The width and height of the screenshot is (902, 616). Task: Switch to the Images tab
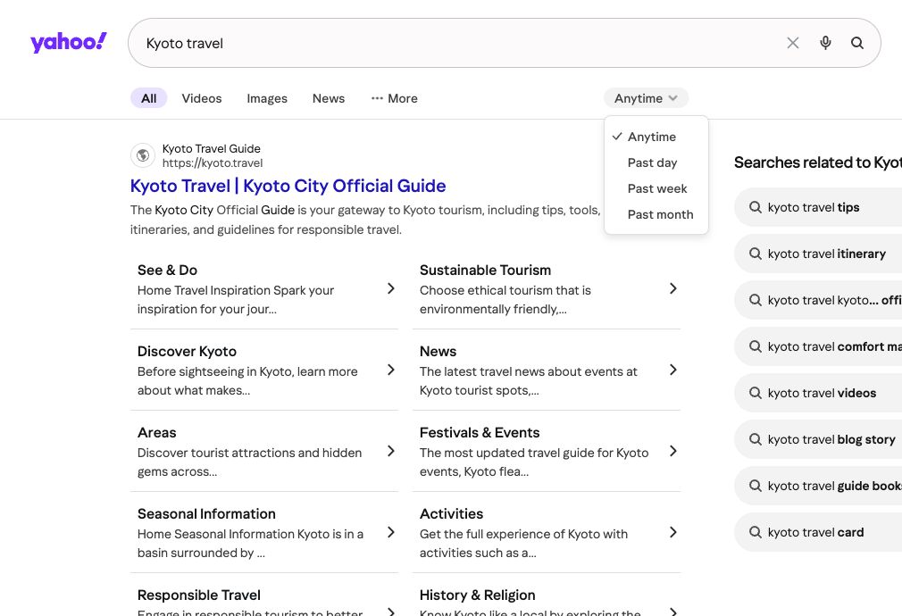coord(267,98)
